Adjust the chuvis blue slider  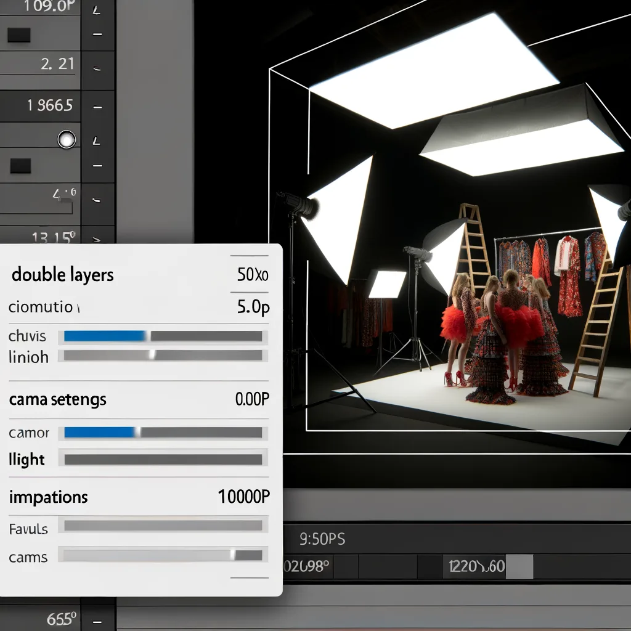tap(105, 336)
